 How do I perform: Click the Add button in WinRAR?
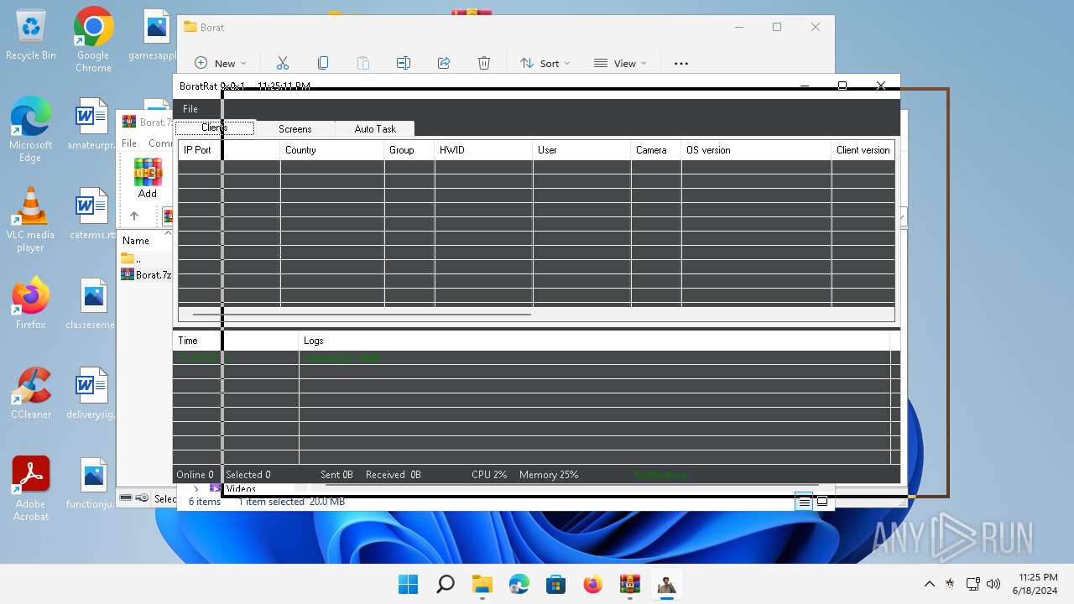148,177
